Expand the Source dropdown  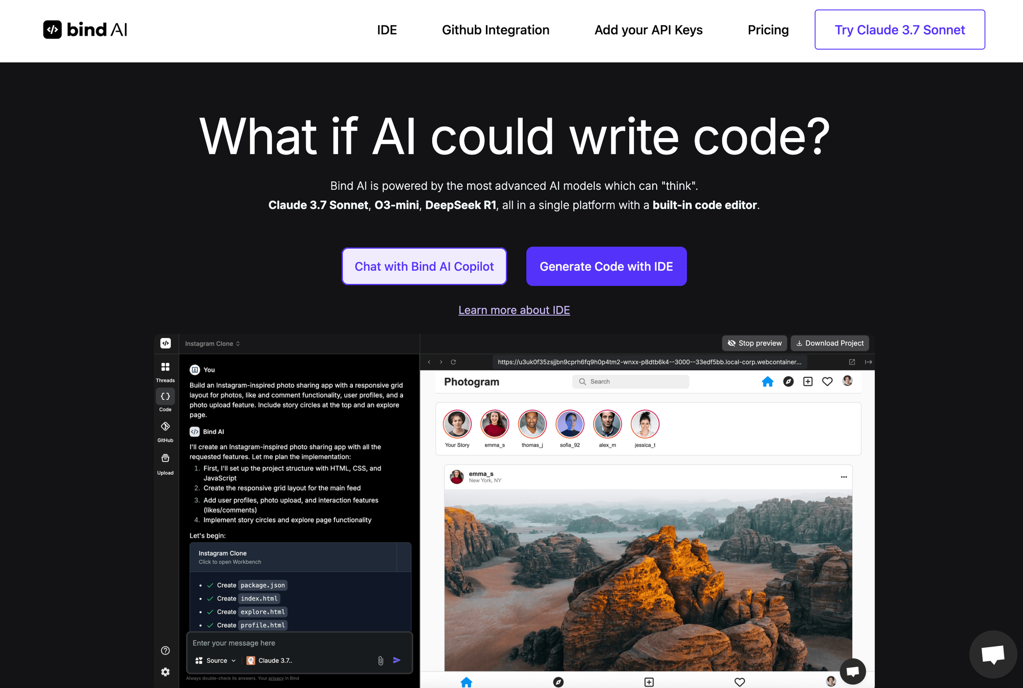click(215, 660)
